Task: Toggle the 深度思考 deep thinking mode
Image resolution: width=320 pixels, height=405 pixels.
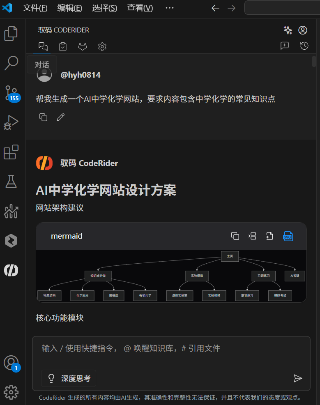Action: coord(69,378)
